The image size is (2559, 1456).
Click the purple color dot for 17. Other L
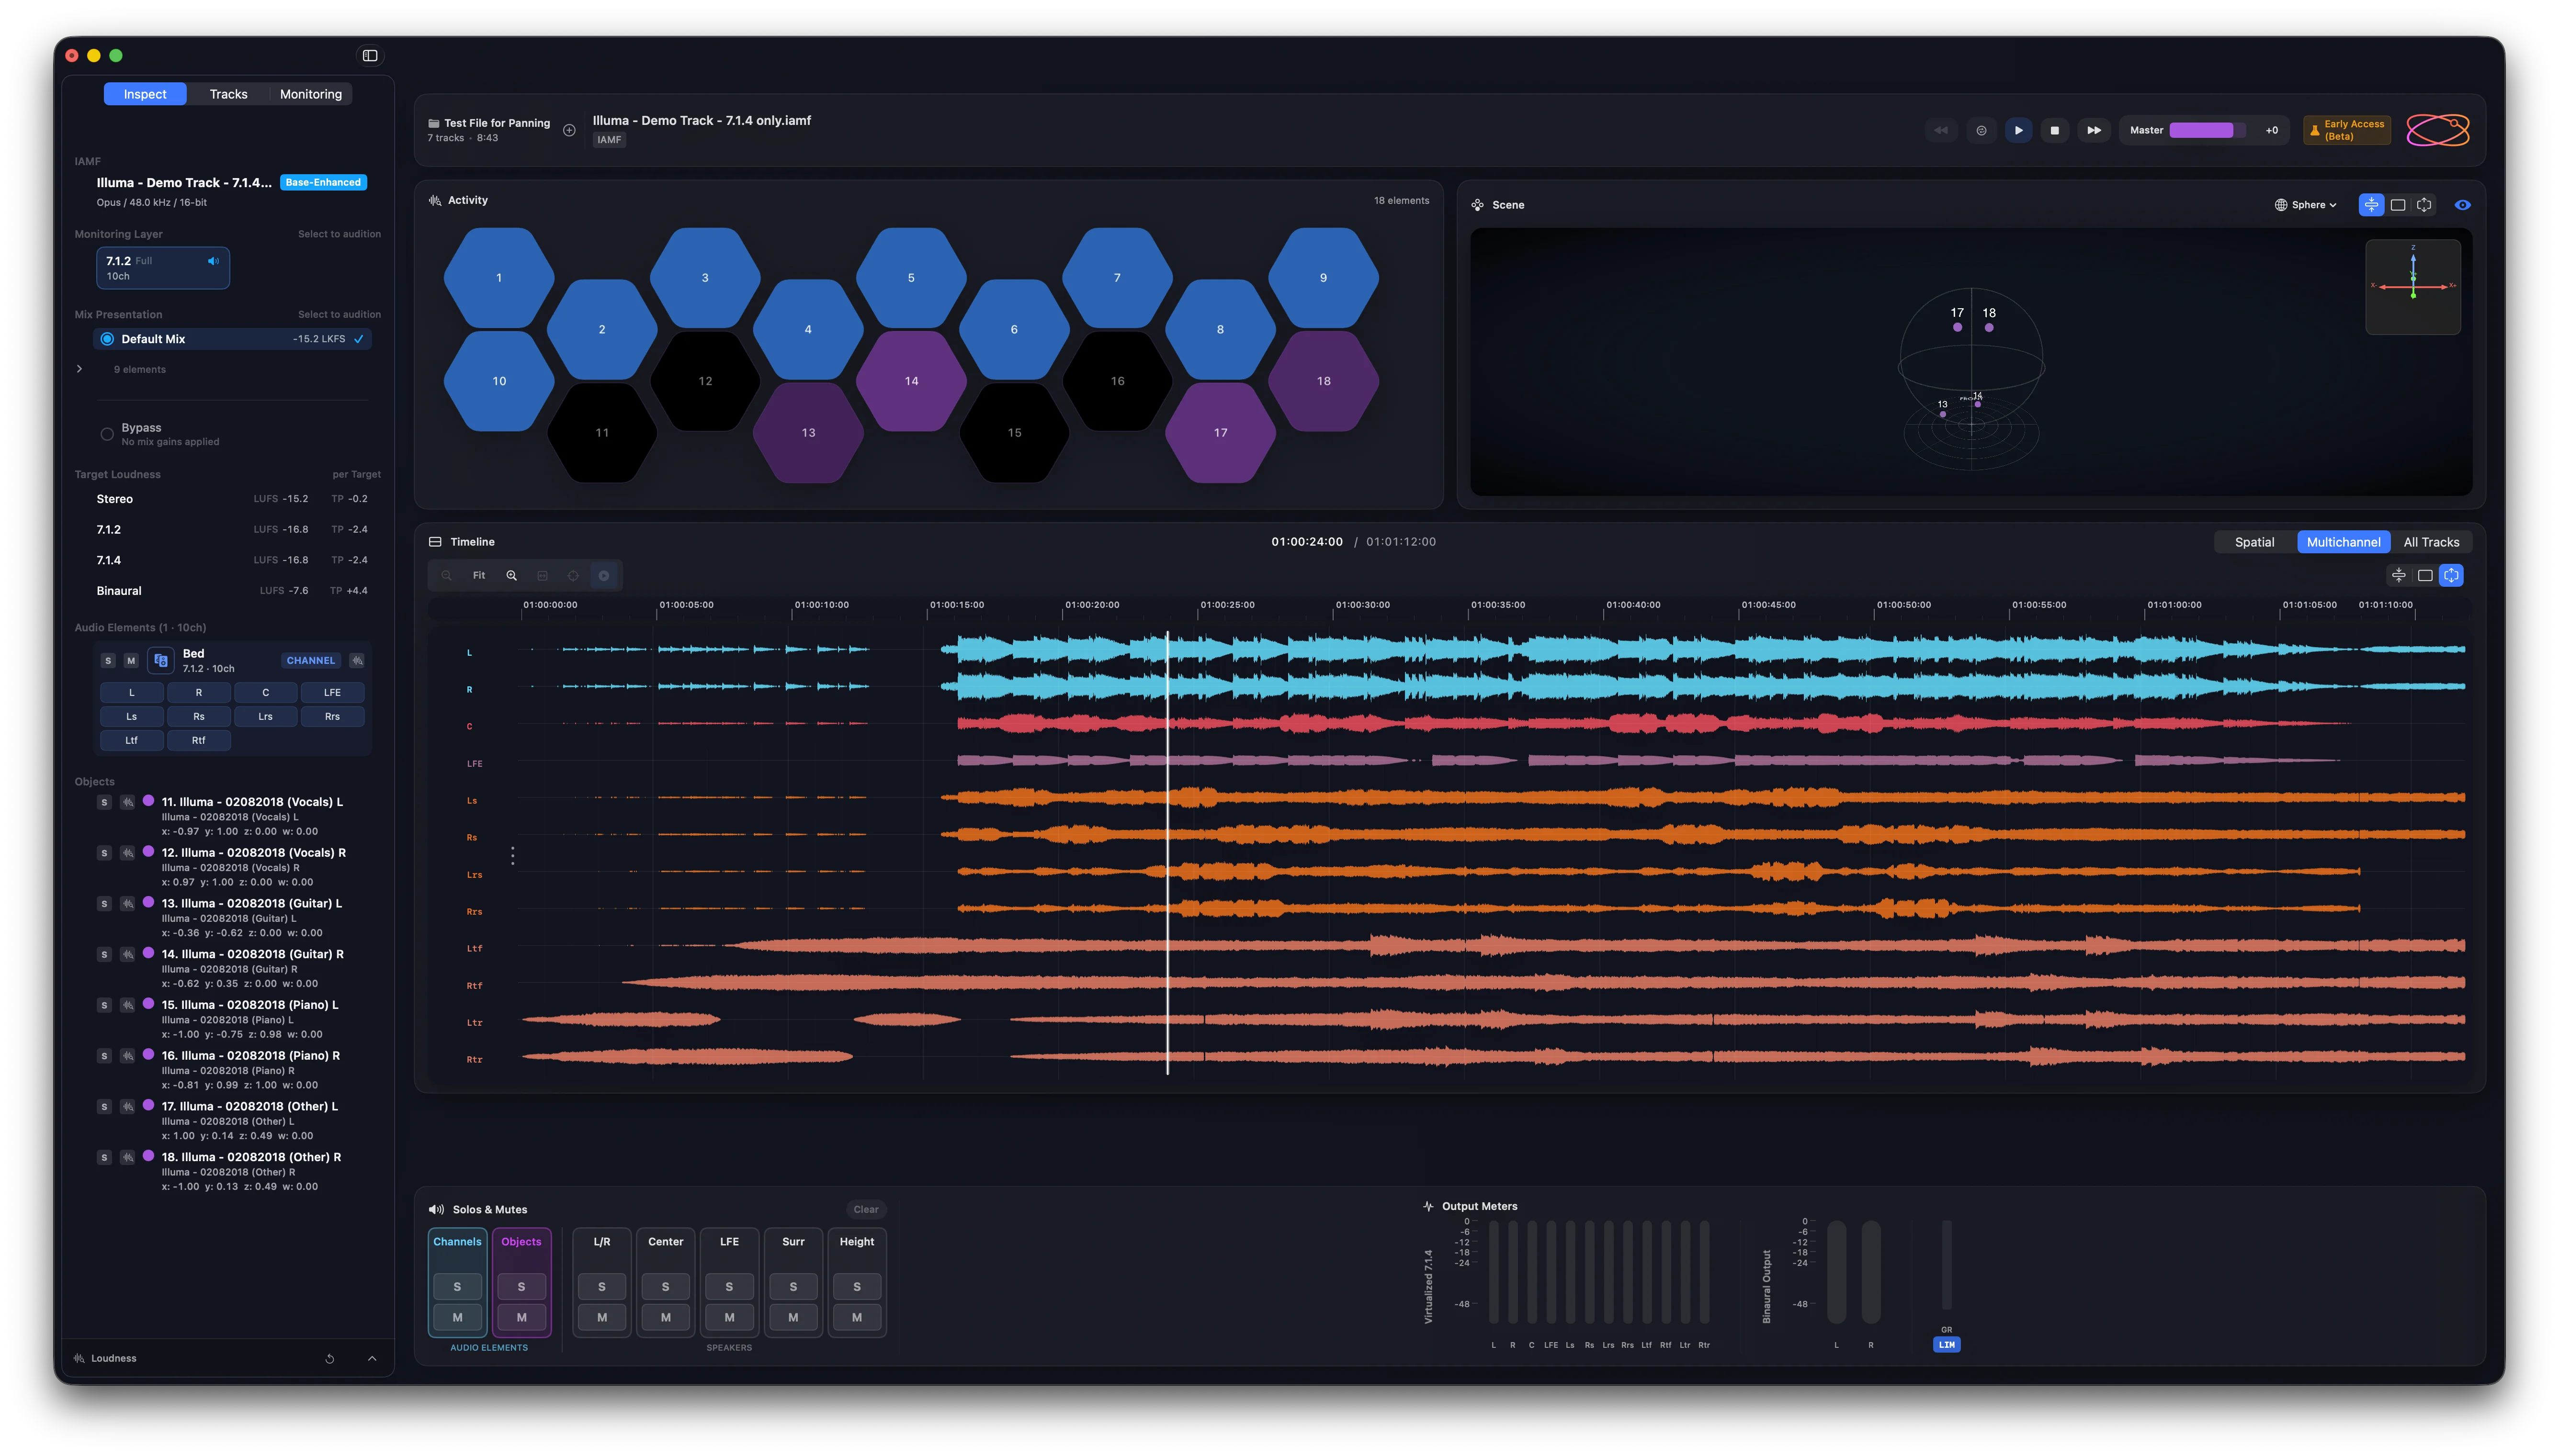tap(148, 1106)
